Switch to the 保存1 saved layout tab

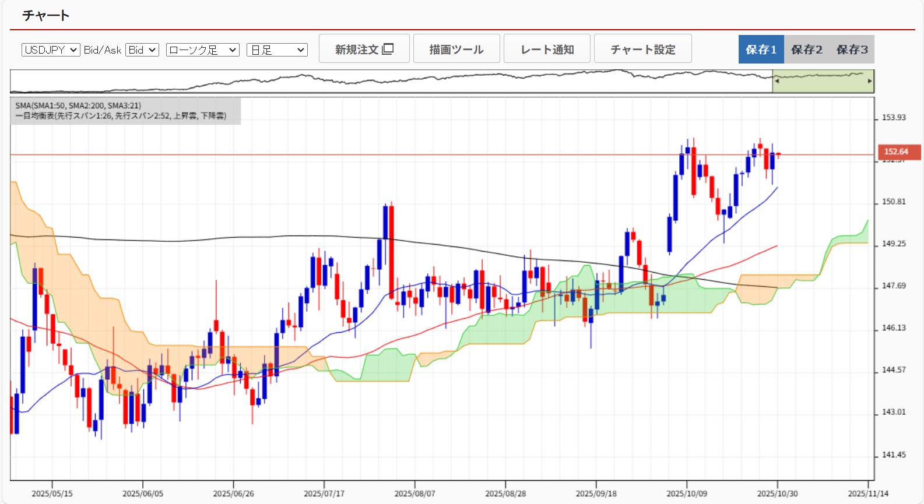[761, 50]
